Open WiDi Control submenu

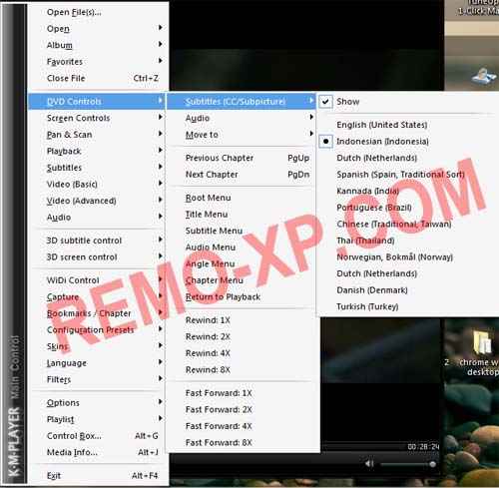[97, 280]
